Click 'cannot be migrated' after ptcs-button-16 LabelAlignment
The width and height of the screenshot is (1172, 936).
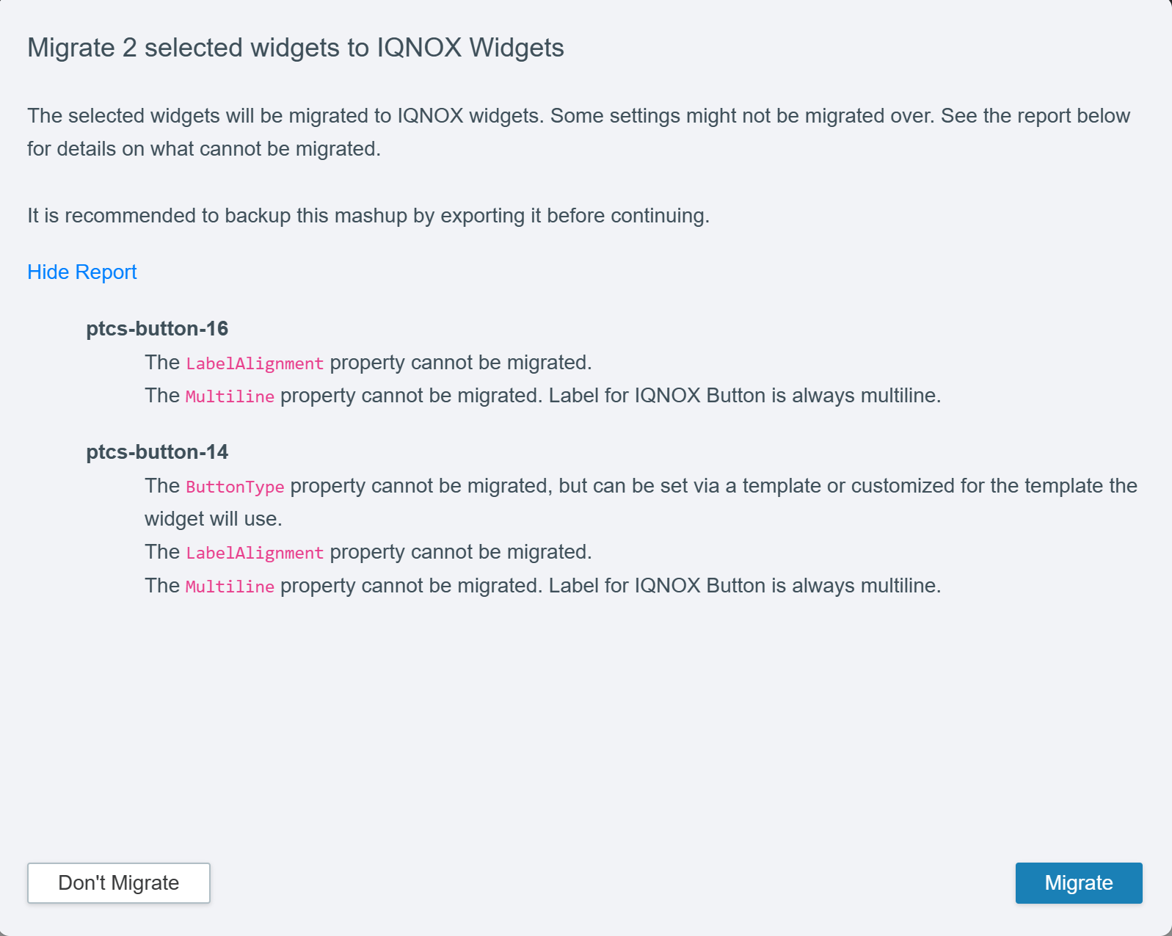501,363
